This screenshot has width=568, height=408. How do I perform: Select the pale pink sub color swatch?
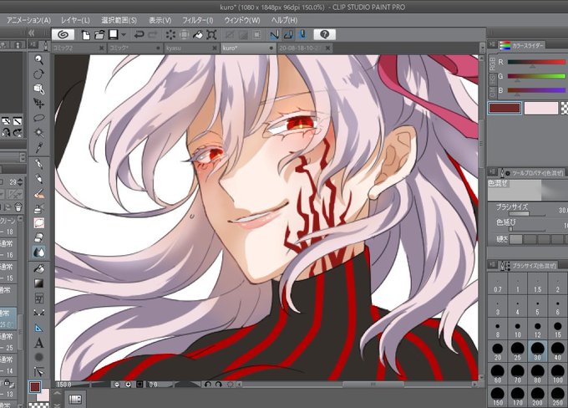tap(541, 108)
